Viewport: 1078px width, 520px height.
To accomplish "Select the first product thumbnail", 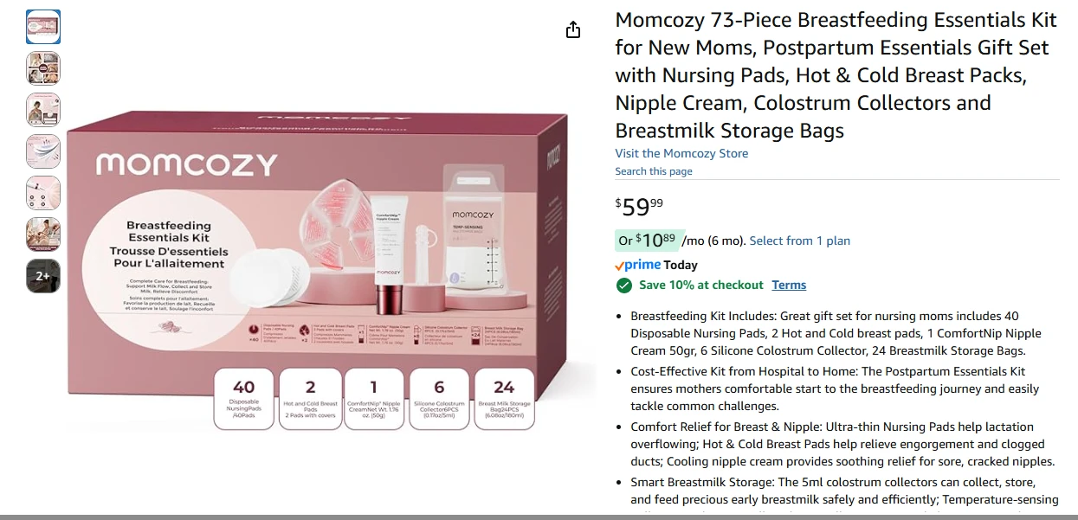I will [43, 27].
